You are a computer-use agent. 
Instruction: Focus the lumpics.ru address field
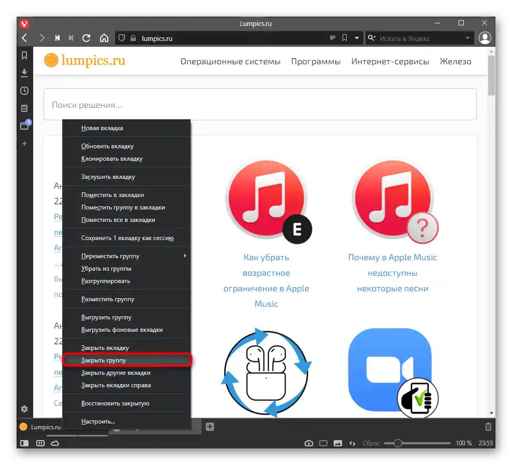click(234, 38)
